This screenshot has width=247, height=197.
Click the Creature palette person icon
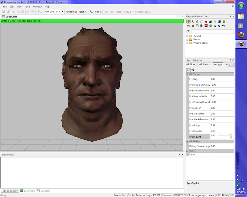pos(197,22)
